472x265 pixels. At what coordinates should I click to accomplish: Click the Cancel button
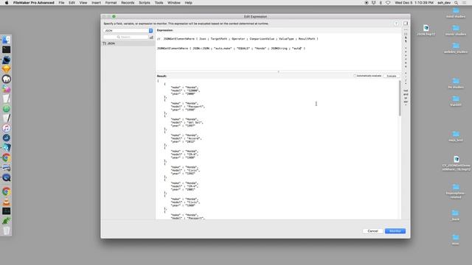pyautogui.click(x=372, y=231)
